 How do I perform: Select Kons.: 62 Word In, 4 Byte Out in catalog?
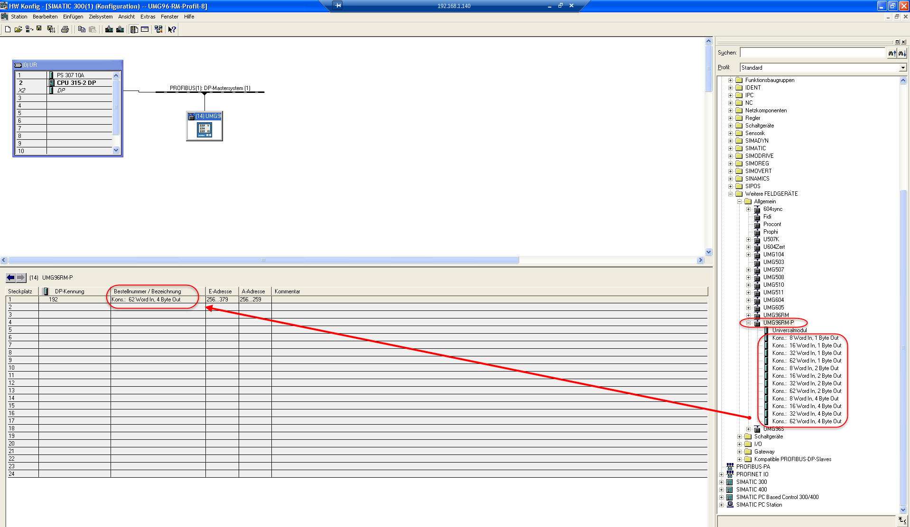pos(807,421)
